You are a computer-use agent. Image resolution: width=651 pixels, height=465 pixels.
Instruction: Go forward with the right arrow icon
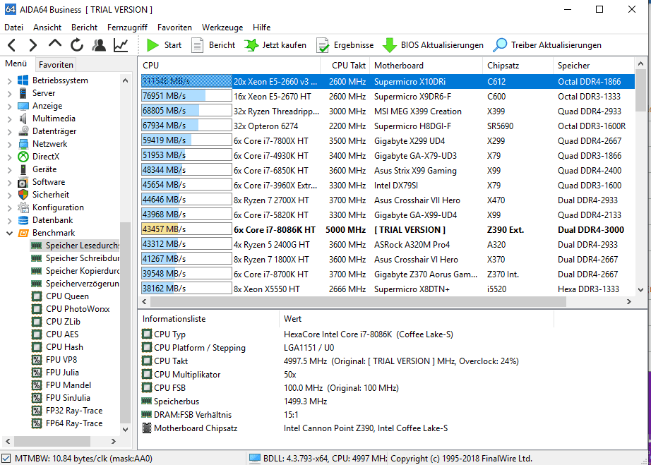32,44
